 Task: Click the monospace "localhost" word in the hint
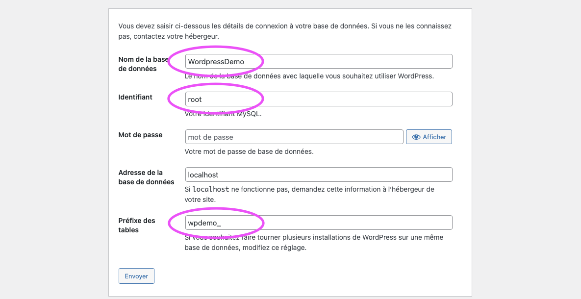[x=210, y=189]
